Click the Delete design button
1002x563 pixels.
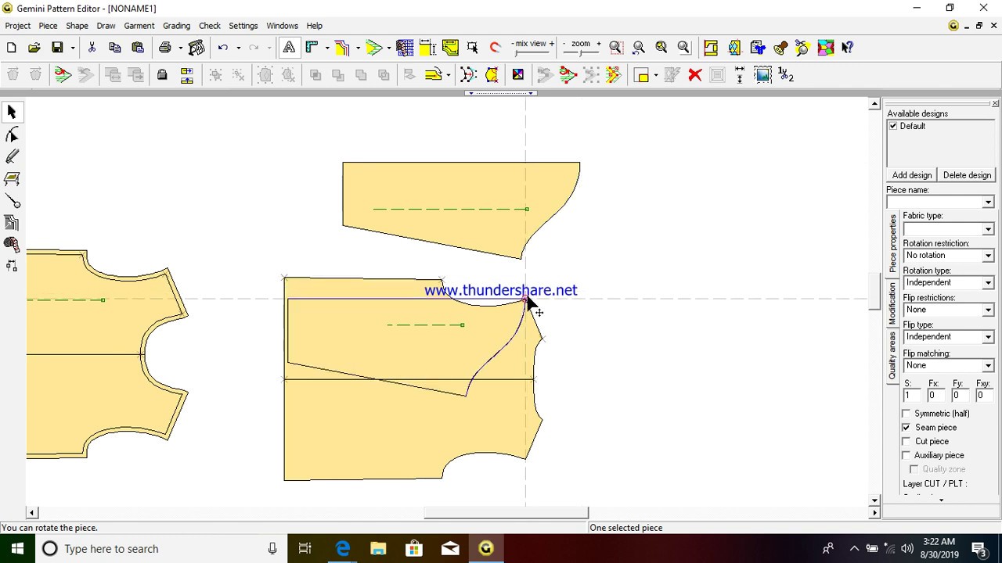(x=967, y=175)
